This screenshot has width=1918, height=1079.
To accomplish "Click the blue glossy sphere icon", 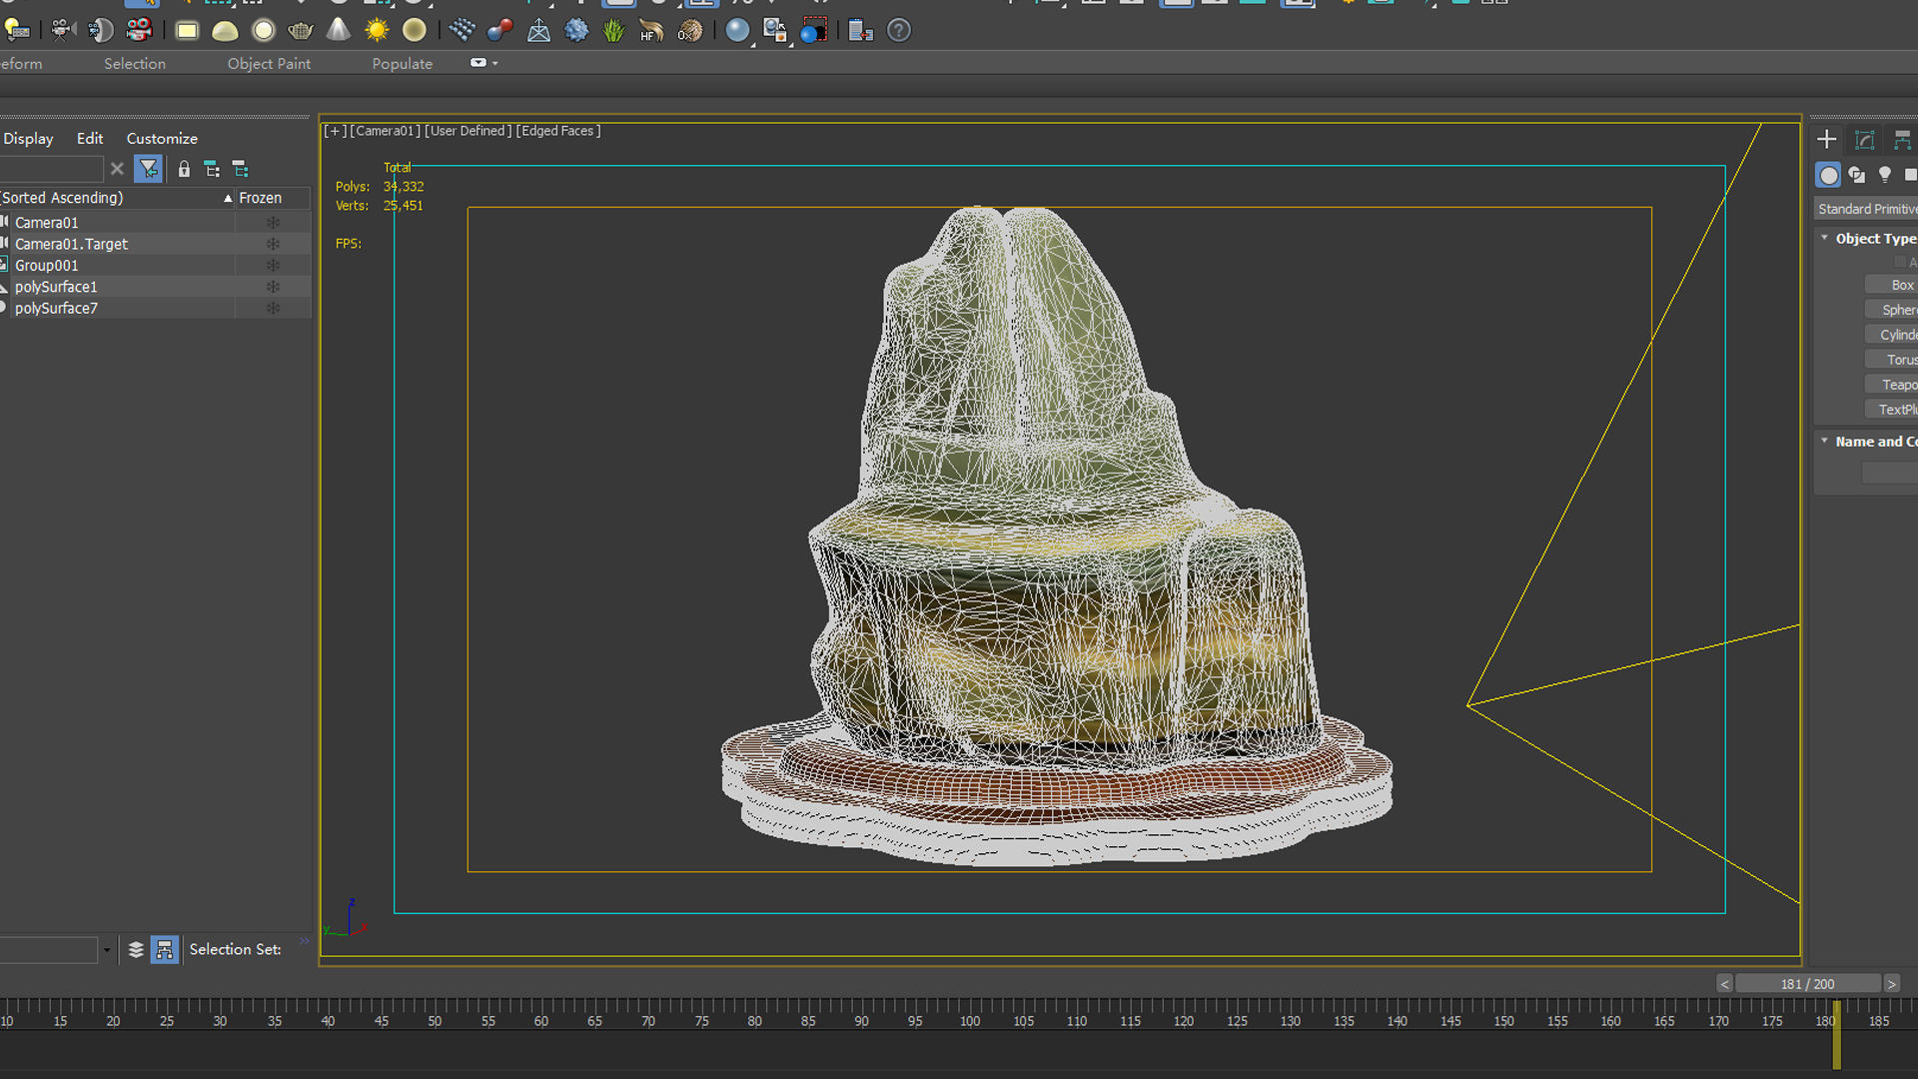I will coord(737,30).
